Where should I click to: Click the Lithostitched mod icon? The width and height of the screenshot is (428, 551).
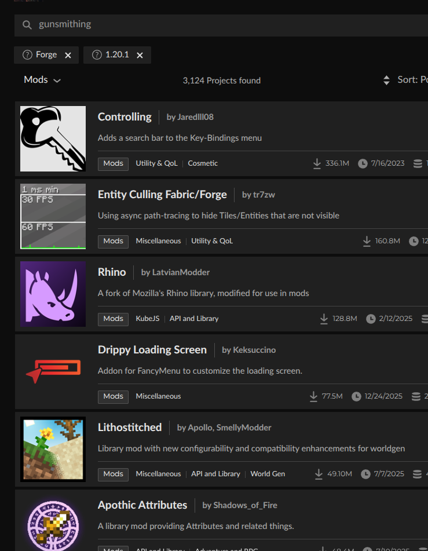[x=53, y=448]
